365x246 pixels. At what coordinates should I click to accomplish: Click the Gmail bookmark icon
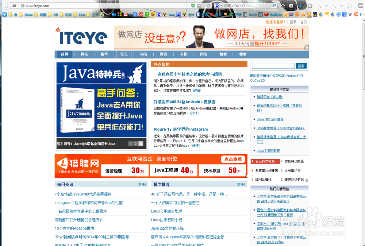pyautogui.click(x=126, y=15)
